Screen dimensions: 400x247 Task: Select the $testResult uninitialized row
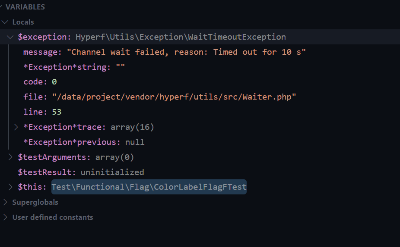(x=200, y=172)
